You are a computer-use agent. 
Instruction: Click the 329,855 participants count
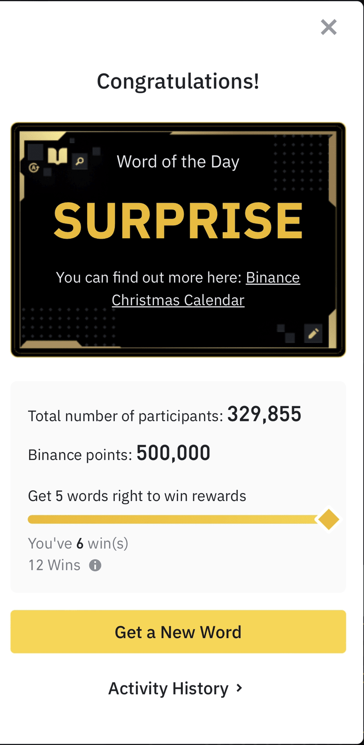264,414
